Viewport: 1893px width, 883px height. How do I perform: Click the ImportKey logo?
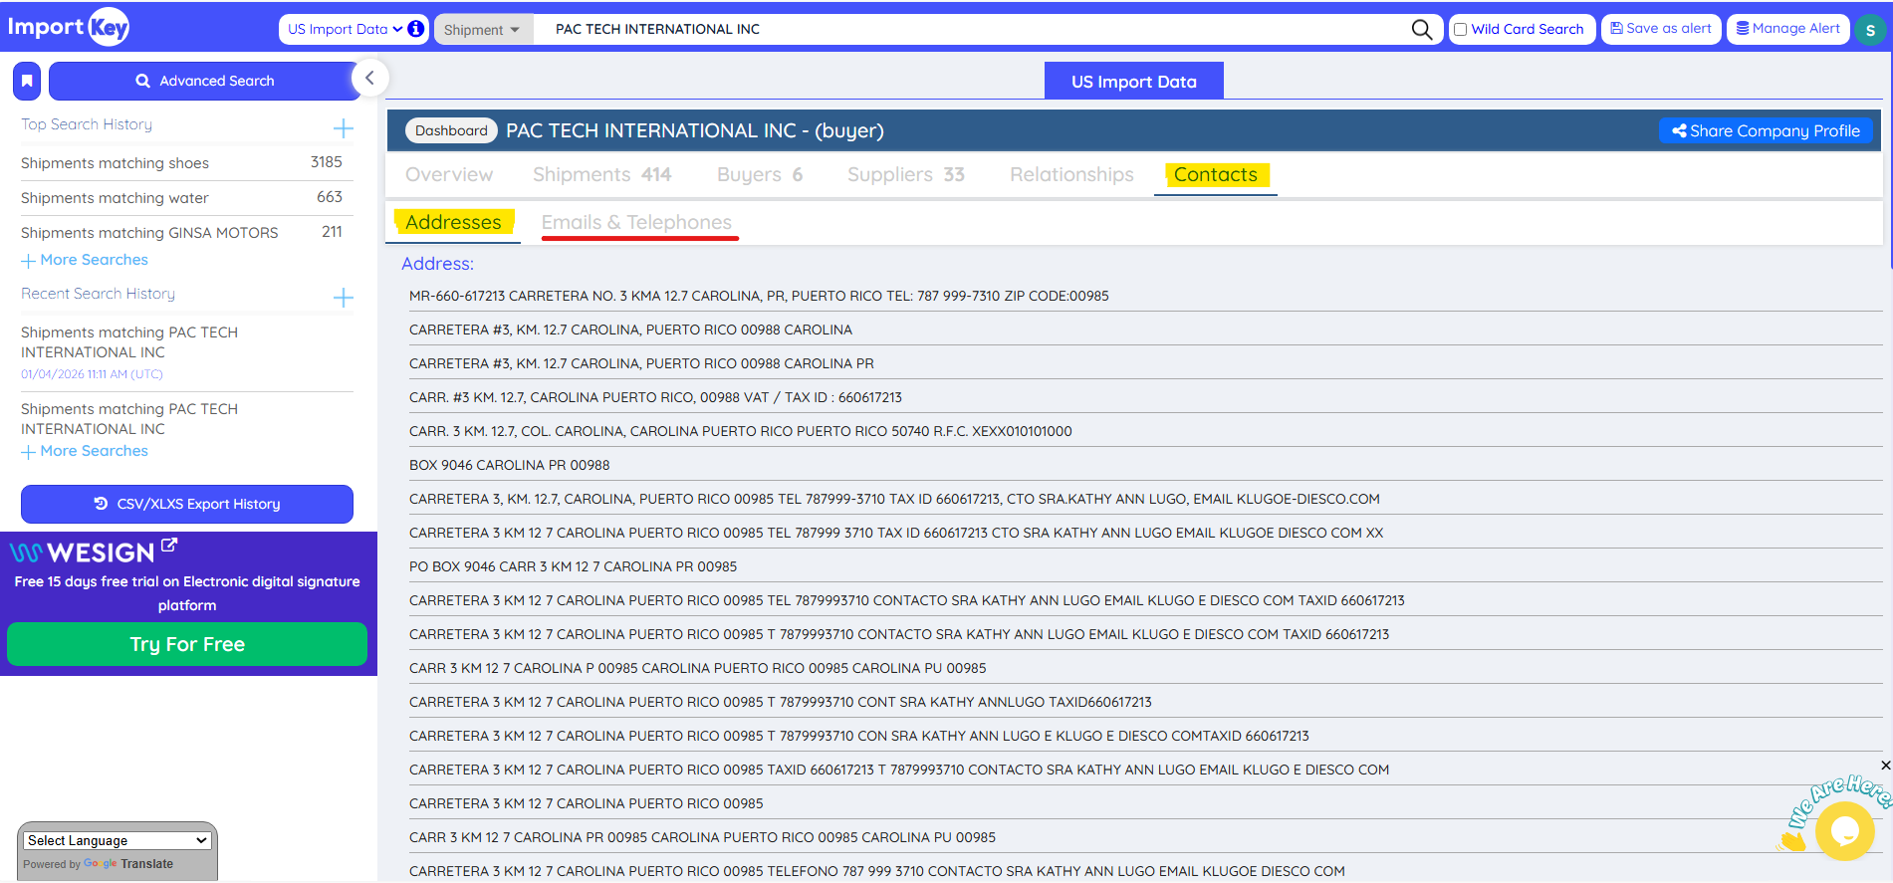point(69,27)
